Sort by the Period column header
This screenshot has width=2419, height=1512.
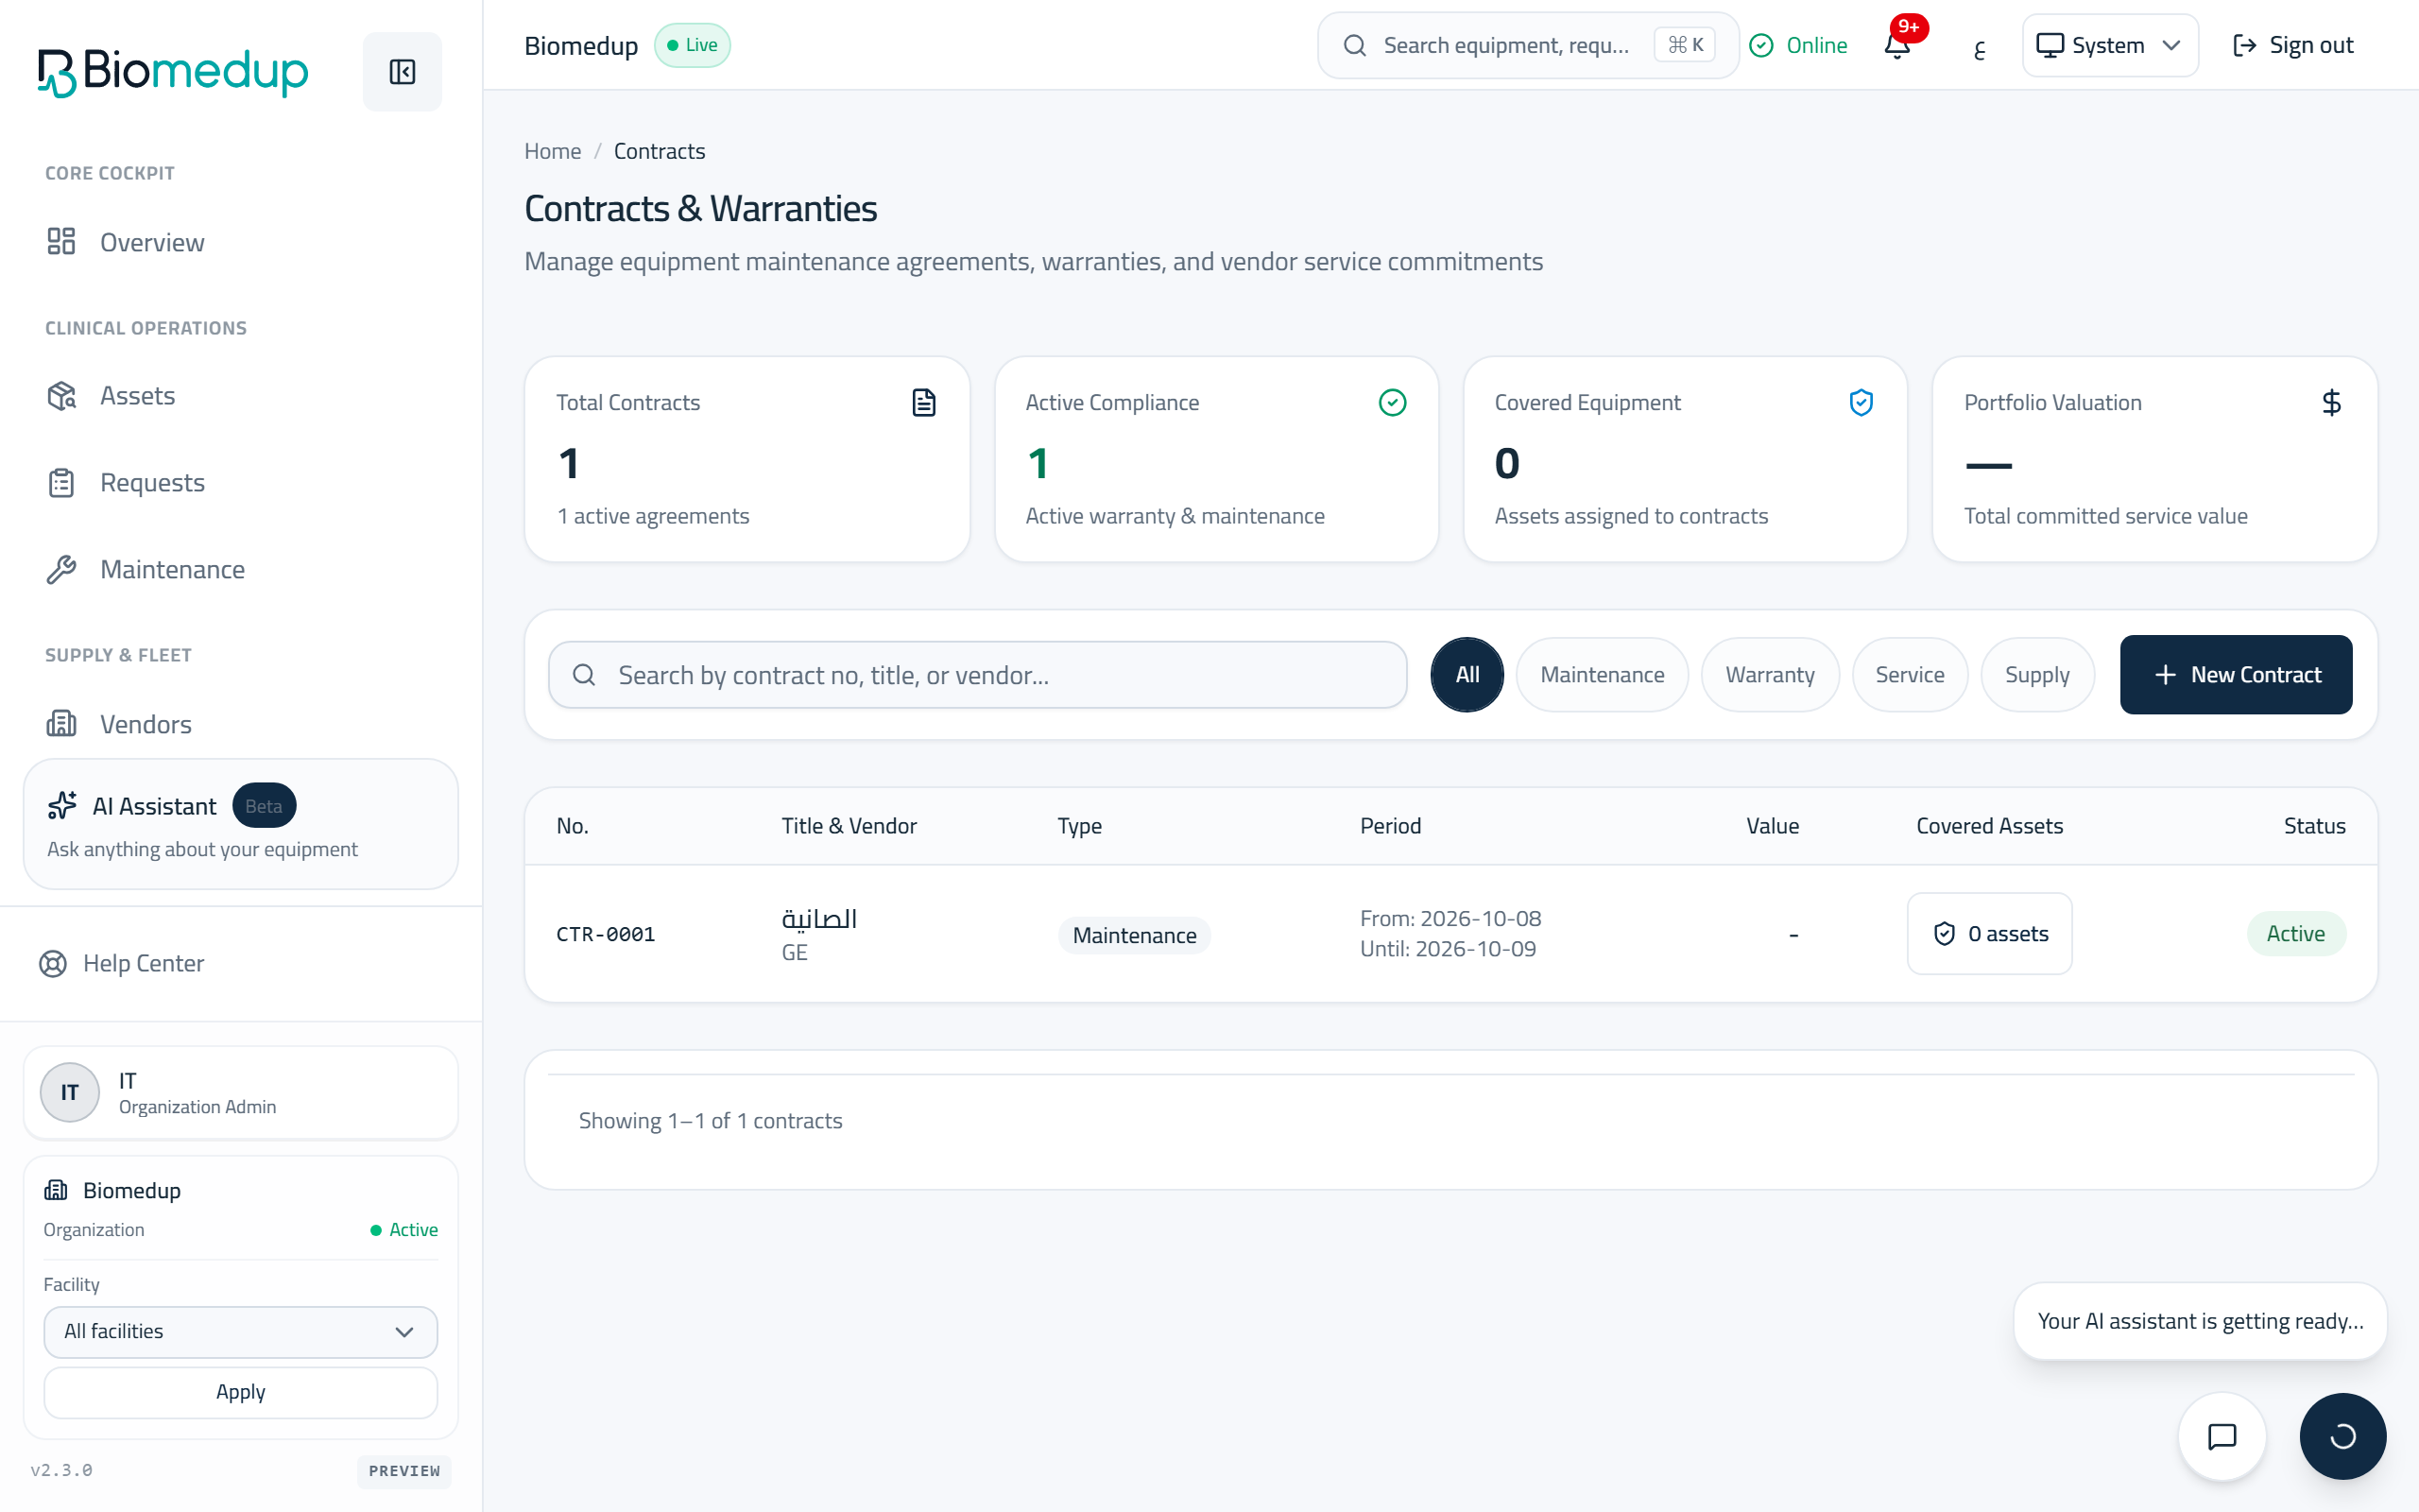coord(1389,826)
